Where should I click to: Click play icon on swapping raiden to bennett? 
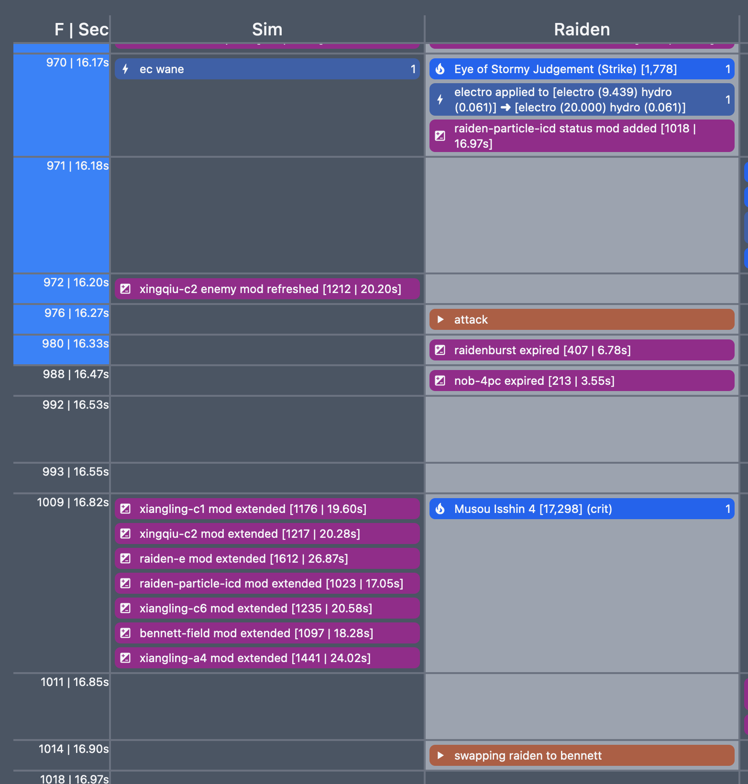[440, 755]
